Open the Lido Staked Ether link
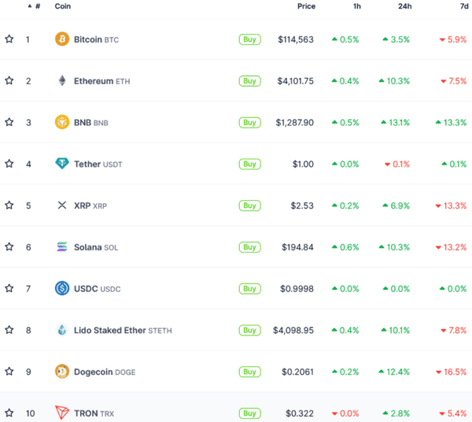Image resolution: width=472 pixels, height=422 pixels. (x=109, y=331)
